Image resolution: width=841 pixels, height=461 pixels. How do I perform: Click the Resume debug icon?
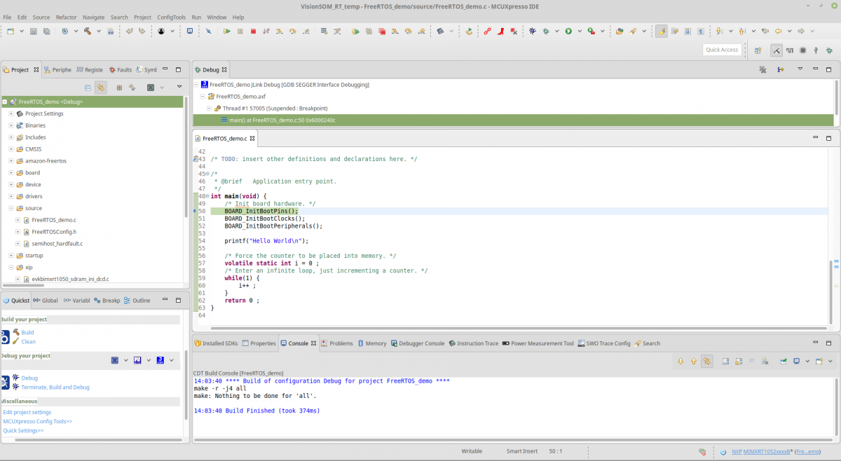tap(227, 31)
